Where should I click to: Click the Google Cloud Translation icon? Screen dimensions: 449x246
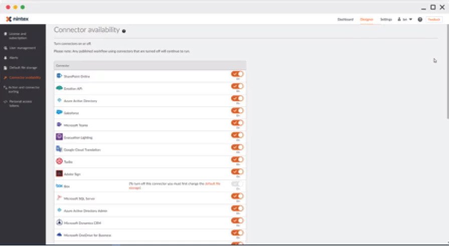(59, 149)
